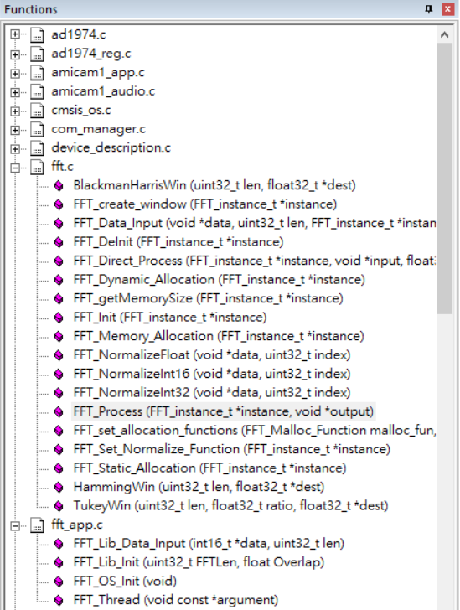
Task: Click the FFT_Init function diamond icon
Action: [59, 318]
